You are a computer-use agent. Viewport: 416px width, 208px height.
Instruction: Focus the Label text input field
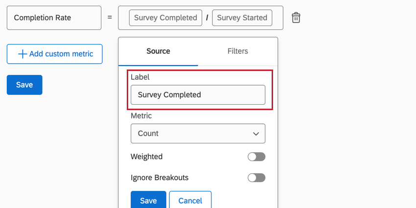[x=198, y=95]
